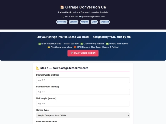Click the green check beside Enter measurements
This screenshot has width=166, height=124.
click(40, 44)
